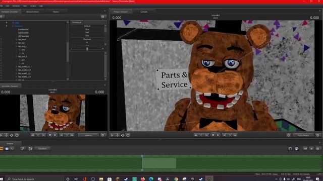
Task: Click the timeline icon right of the magnets
Action: (x=305, y=149)
